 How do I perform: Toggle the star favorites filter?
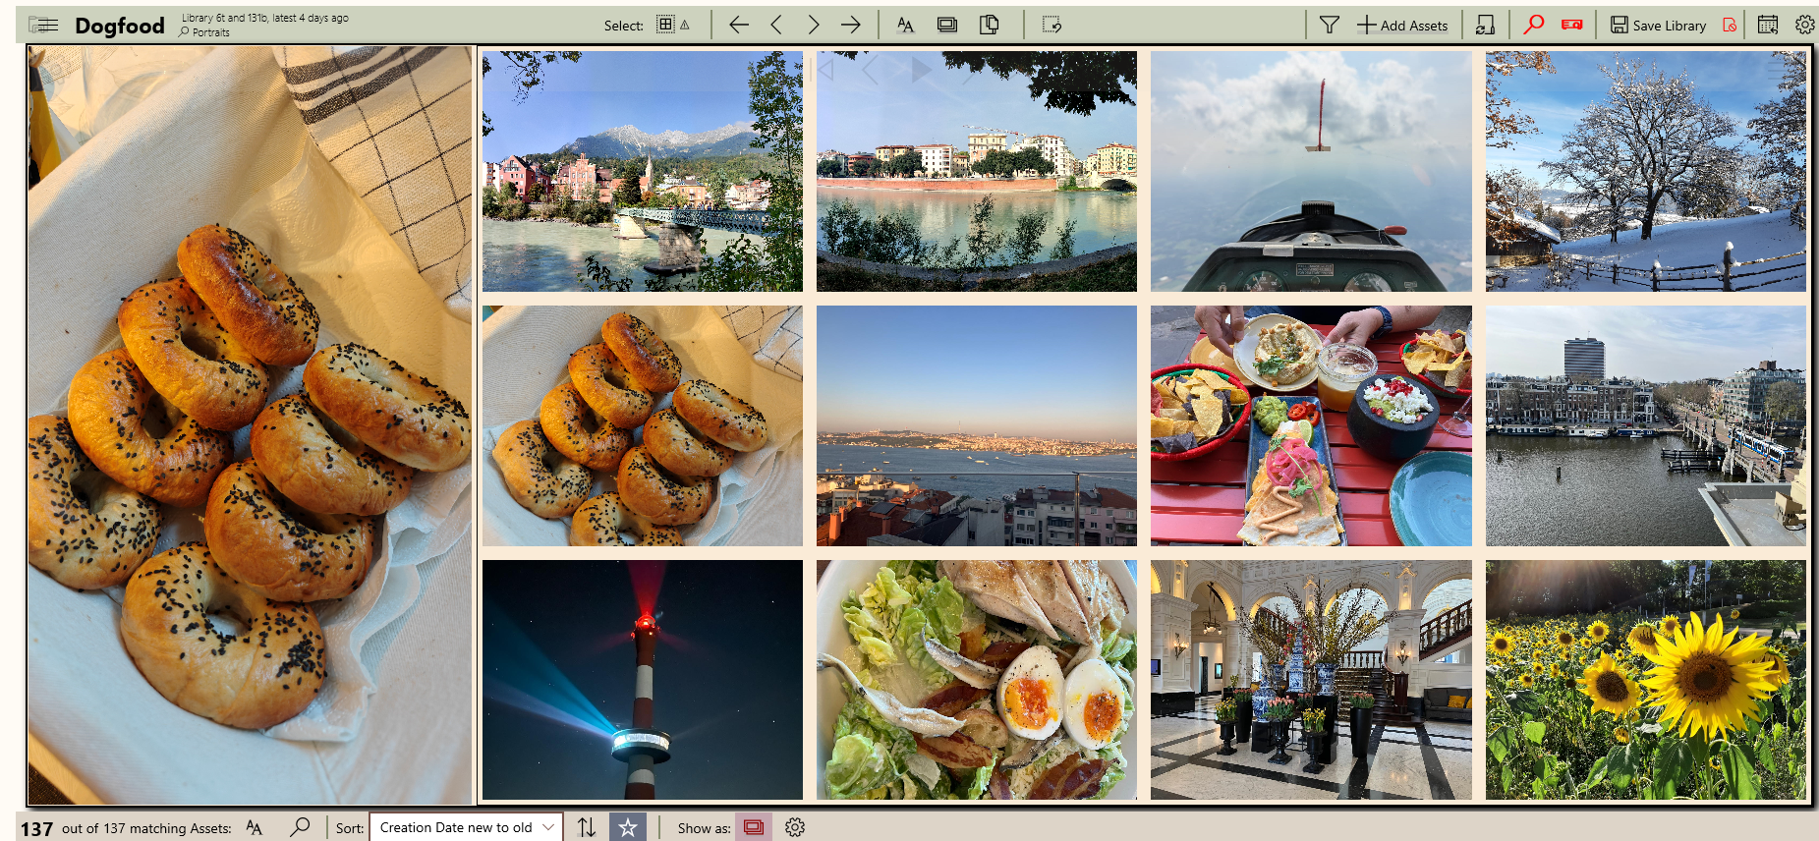[627, 827]
